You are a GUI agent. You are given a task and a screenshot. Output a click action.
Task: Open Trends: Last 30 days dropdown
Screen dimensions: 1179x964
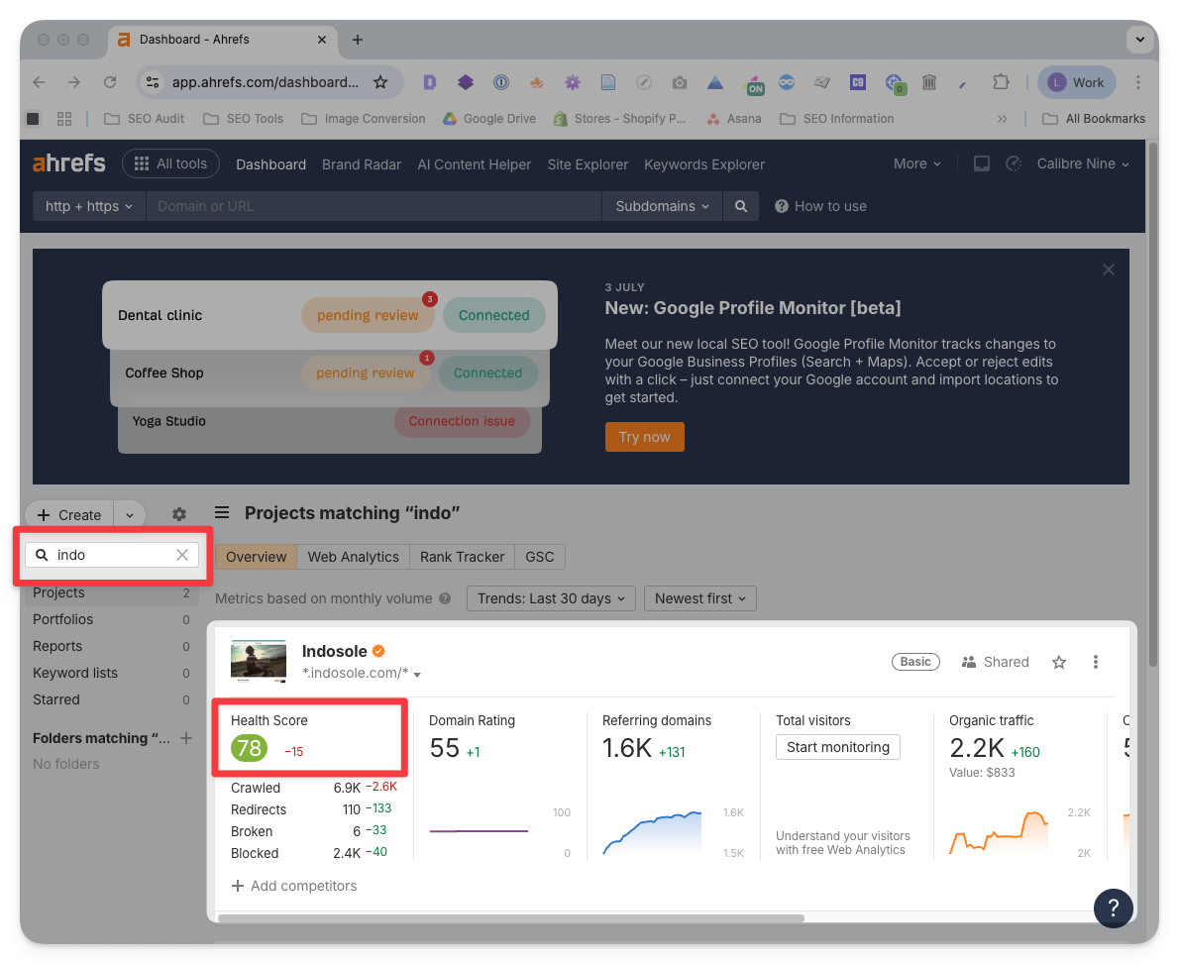[x=551, y=598]
